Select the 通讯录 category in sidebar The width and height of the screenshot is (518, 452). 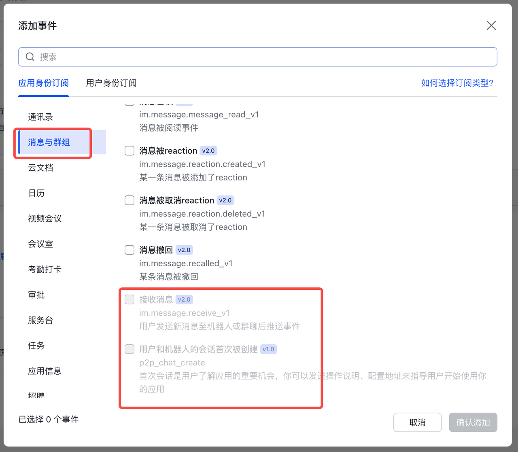coord(40,117)
